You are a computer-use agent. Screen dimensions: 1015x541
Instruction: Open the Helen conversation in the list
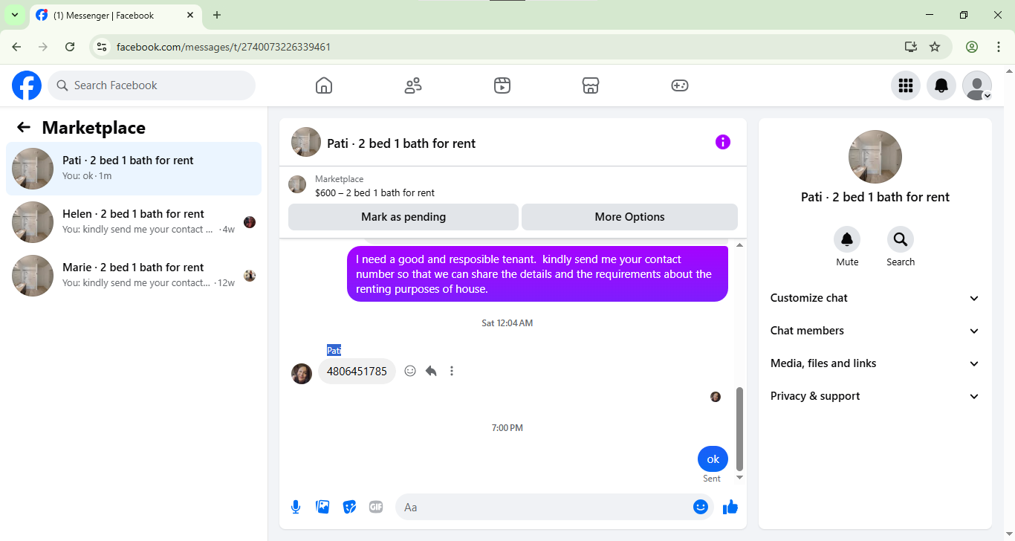pos(134,222)
